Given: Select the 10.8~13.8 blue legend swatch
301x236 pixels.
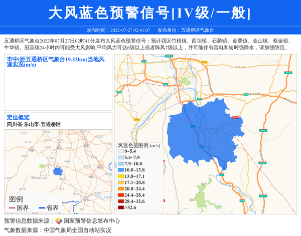Looking at the screenshot, I should click(120, 170).
